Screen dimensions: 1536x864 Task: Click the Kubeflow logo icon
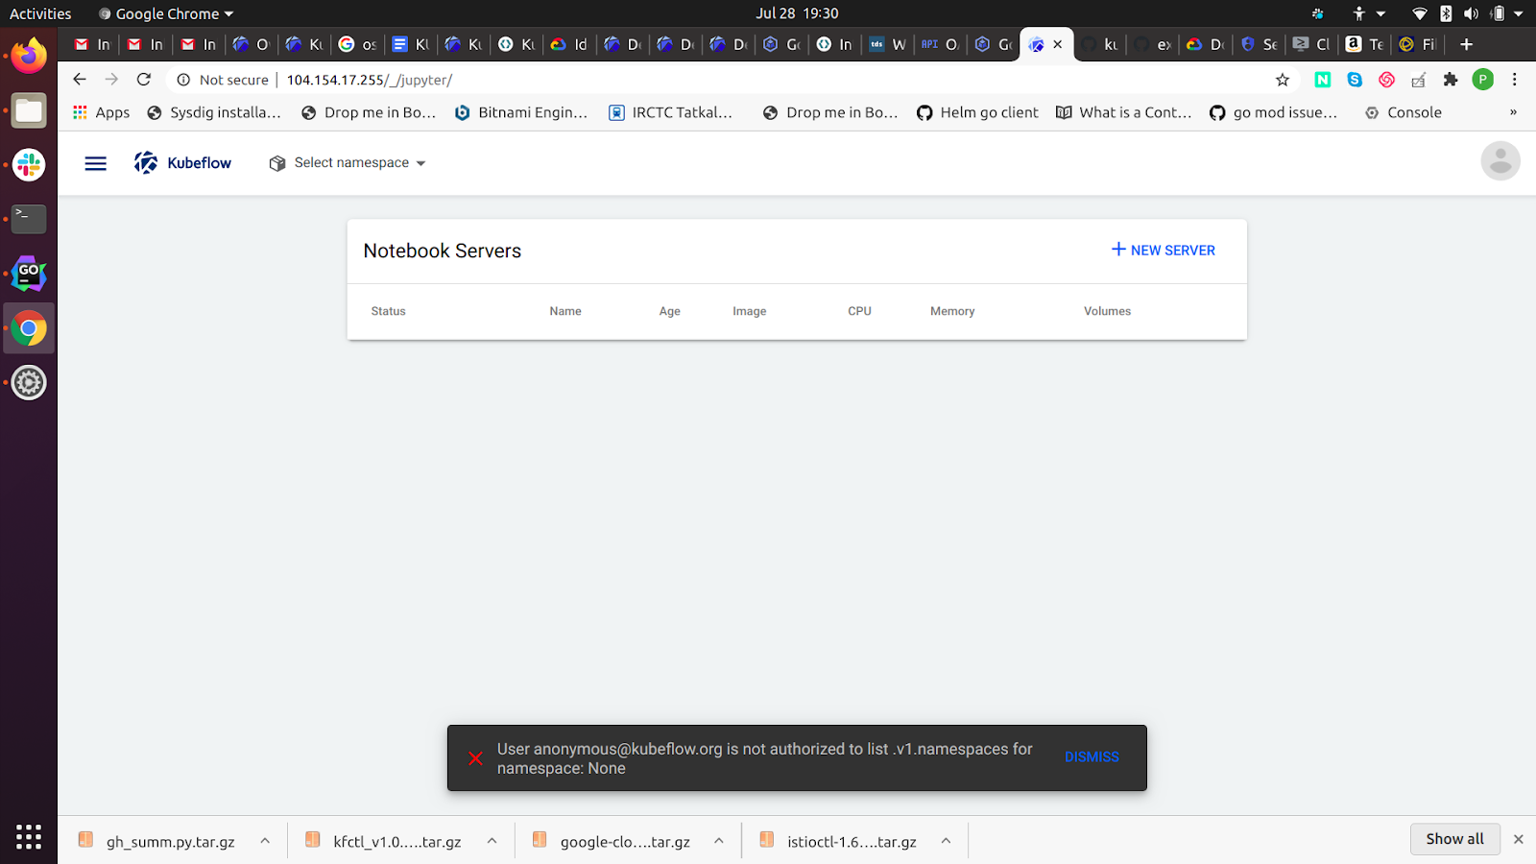[x=146, y=162]
